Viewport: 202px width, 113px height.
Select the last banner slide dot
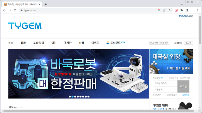[x=88, y=97]
